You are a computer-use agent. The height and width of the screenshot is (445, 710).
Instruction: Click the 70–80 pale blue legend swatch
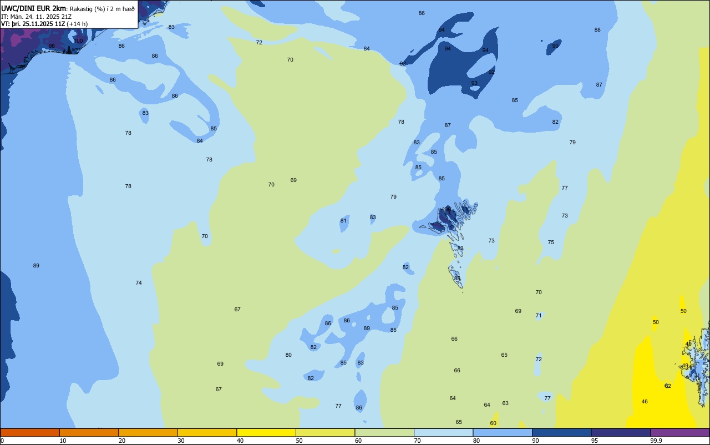tap(443, 432)
